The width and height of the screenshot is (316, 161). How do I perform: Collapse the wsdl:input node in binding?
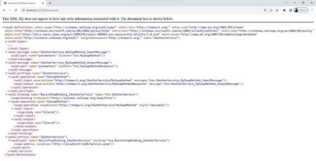coord(12,109)
